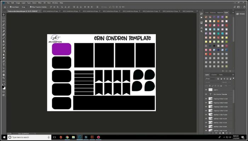Screen dimensions: 248x141
Task: Select the Hand tool
Action: coord(4,75)
